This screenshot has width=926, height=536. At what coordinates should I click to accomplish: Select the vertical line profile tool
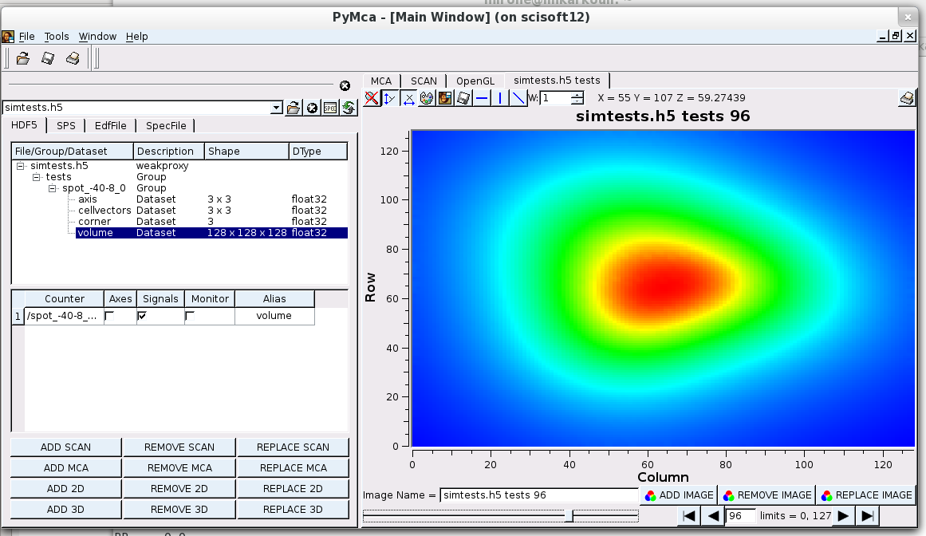click(x=500, y=98)
